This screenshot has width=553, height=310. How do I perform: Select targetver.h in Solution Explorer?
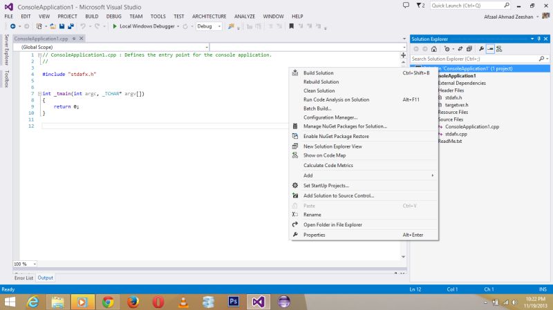tap(456, 105)
